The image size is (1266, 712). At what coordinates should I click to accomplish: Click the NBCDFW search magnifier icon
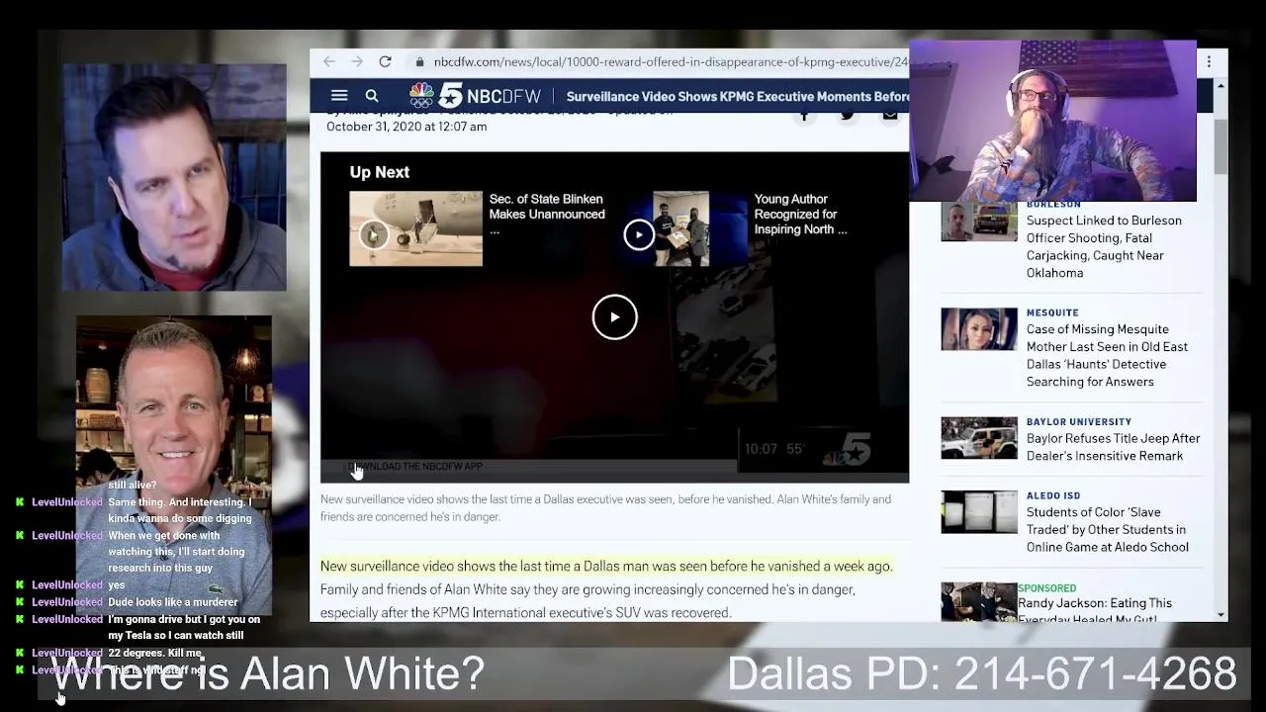coord(372,96)
